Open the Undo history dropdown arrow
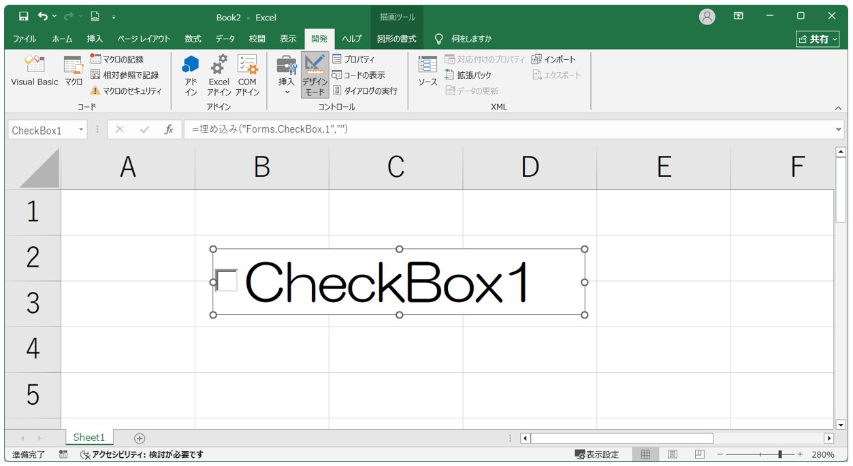The width and height of the screenshot is (853, 466). (54, 16)
